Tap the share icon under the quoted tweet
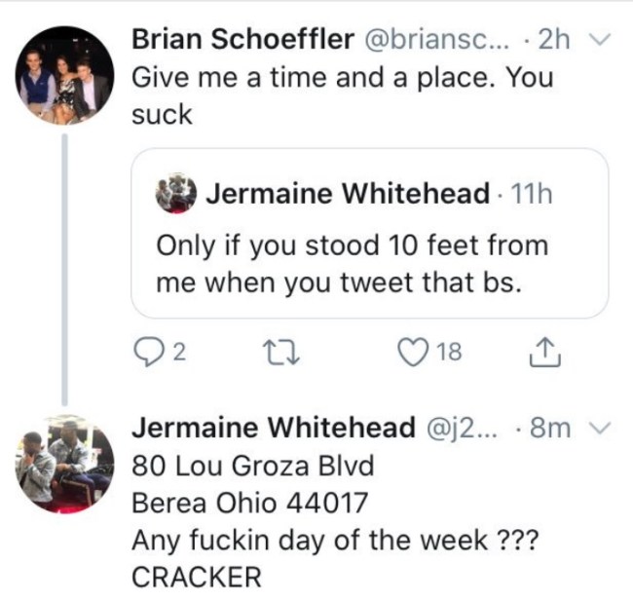Image resolution: width=633 pixels, height=602 pixels. click(x=541, y=353)
